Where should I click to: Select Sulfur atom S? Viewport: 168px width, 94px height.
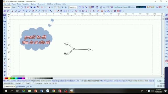click(5, 48)
